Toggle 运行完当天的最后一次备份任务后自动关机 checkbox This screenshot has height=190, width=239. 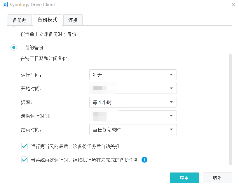25,146
